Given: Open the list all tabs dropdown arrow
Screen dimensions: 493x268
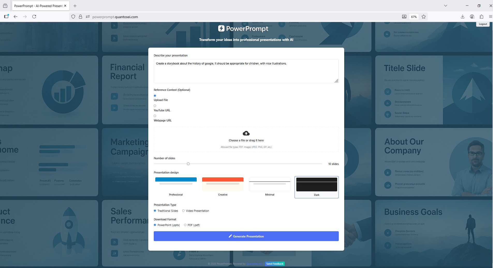Looking at the screenshot, I should click(x=446, y=6).
